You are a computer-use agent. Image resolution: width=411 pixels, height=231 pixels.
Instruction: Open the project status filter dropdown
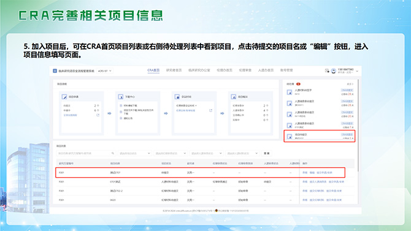(x=134, y=153)
